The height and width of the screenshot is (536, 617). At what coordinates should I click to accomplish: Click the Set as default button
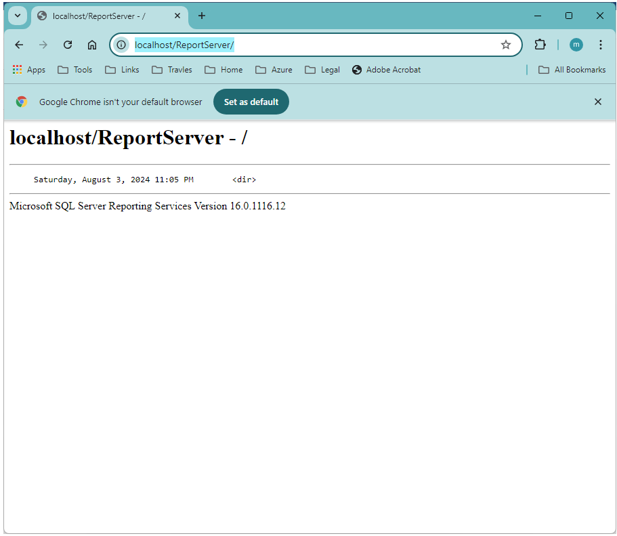point(251,102)
